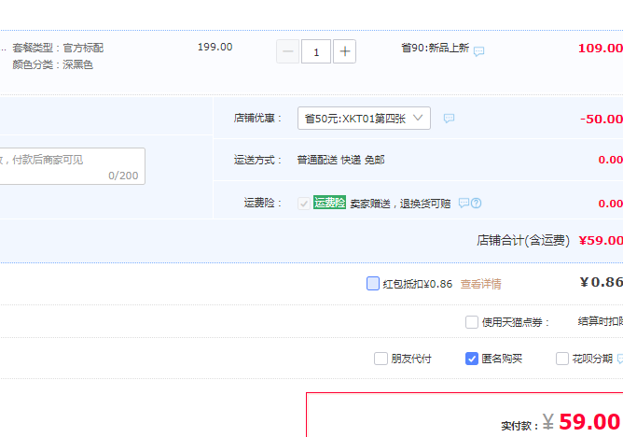Click the 实付款 amount 59.00
Image resolution: width=623 pixels, height=437 pixels.
point(589,421)
